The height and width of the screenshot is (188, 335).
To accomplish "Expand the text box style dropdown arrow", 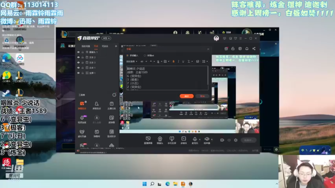I will click(169, 61).
